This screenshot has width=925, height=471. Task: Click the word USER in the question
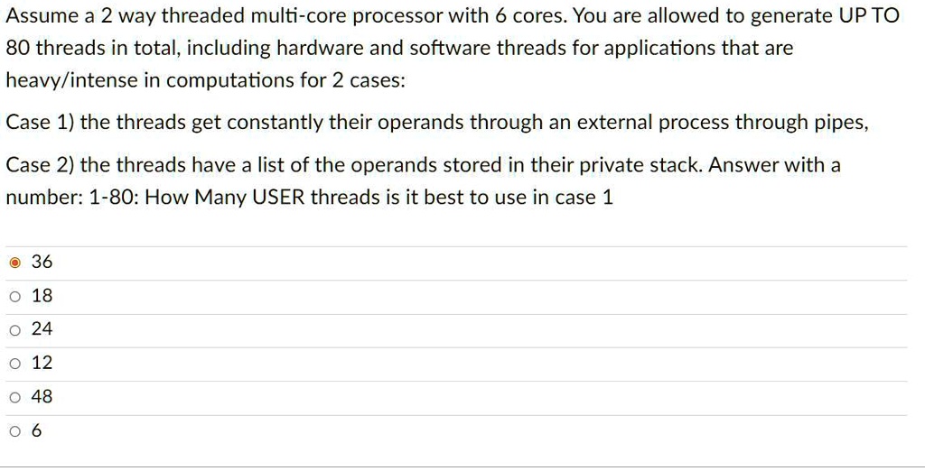[x=278, y=197]
